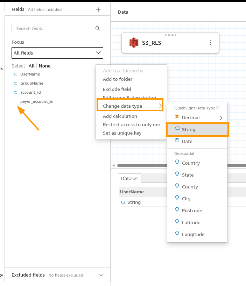Expand the Decimal submenu arrow

tap(221, 118)
